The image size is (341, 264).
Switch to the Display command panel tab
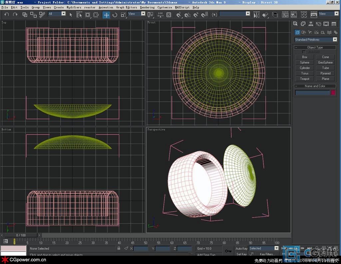coord(326,24)
